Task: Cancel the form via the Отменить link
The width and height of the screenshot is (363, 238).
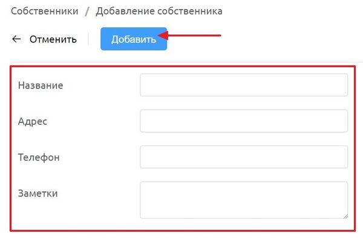Action: click(x=53, y=39)
